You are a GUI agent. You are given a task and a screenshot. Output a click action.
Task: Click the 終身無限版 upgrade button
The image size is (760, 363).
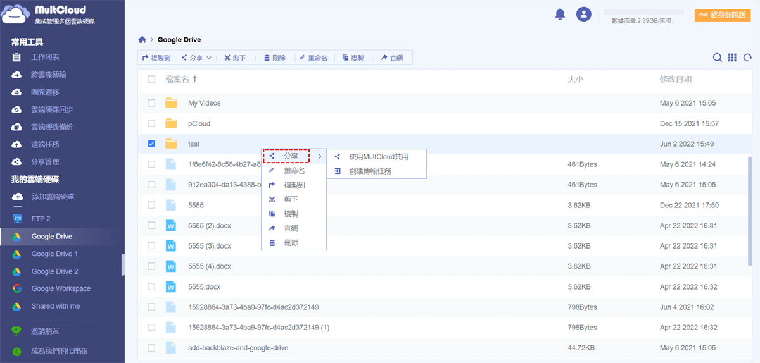click(722, 15)
